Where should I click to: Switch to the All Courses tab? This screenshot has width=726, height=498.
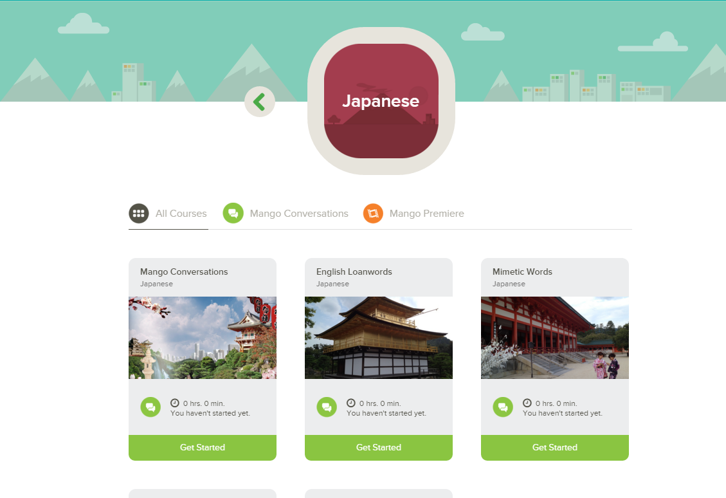181,214
